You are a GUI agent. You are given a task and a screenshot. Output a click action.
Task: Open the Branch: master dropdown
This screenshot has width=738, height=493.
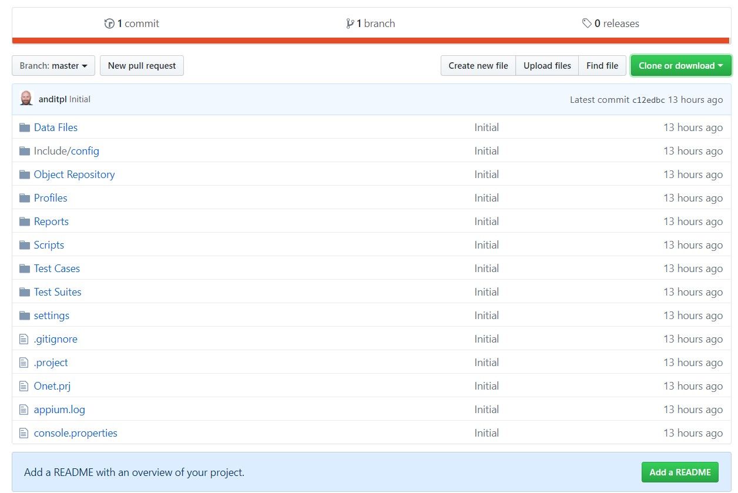pyautogui.click(x=53, y=66)
